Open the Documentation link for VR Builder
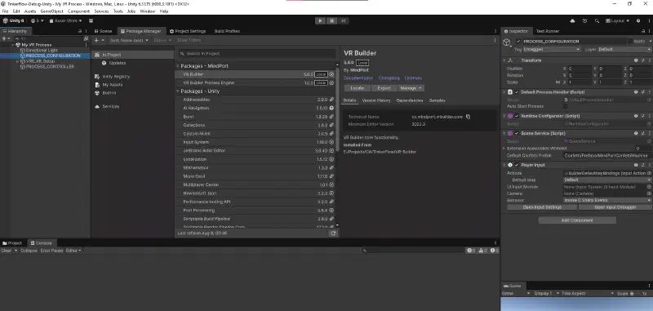 tap(358, 78)
